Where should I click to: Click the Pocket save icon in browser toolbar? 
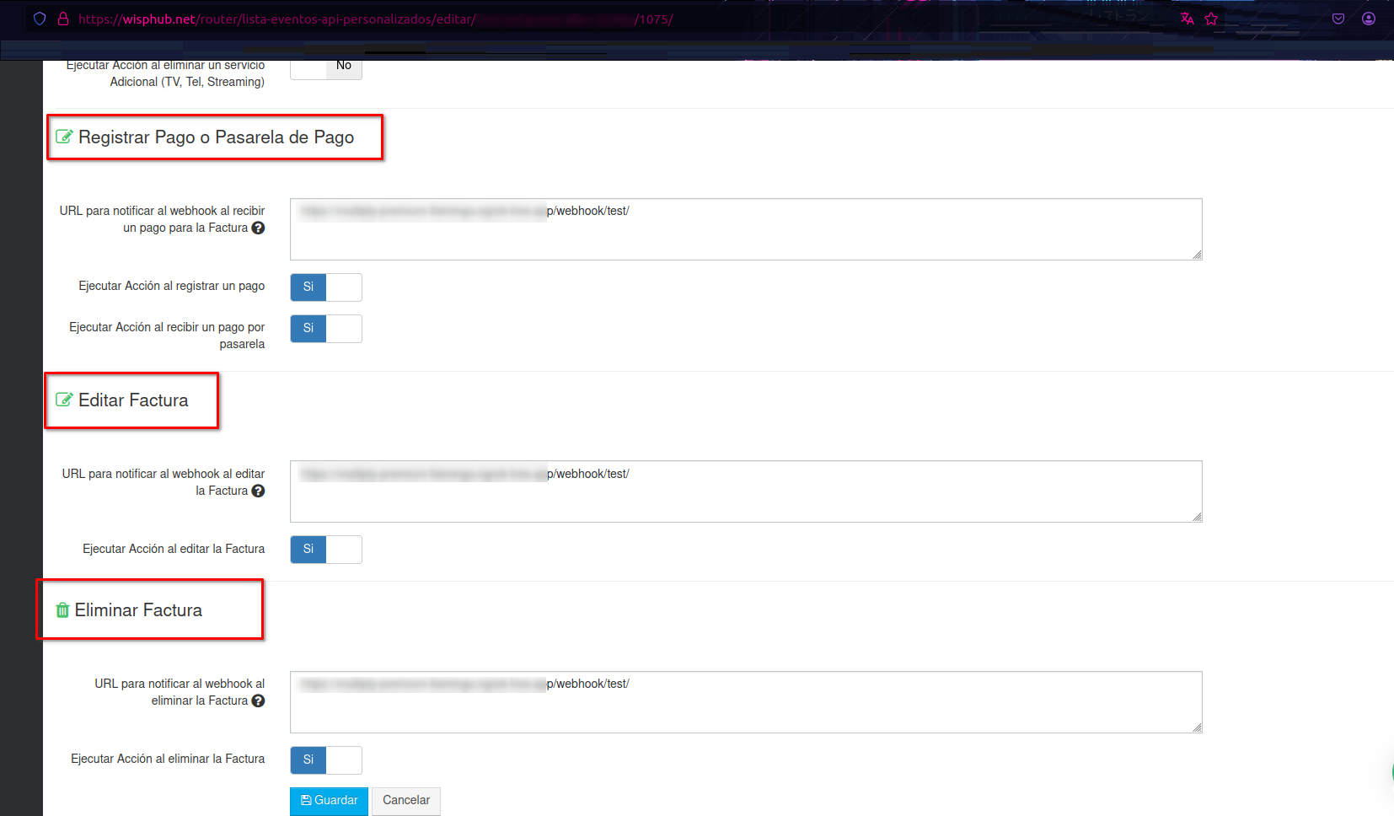tap(1338, 19)
